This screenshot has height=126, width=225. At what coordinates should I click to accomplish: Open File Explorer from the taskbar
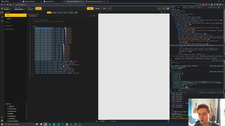click(x=37, y=124)
